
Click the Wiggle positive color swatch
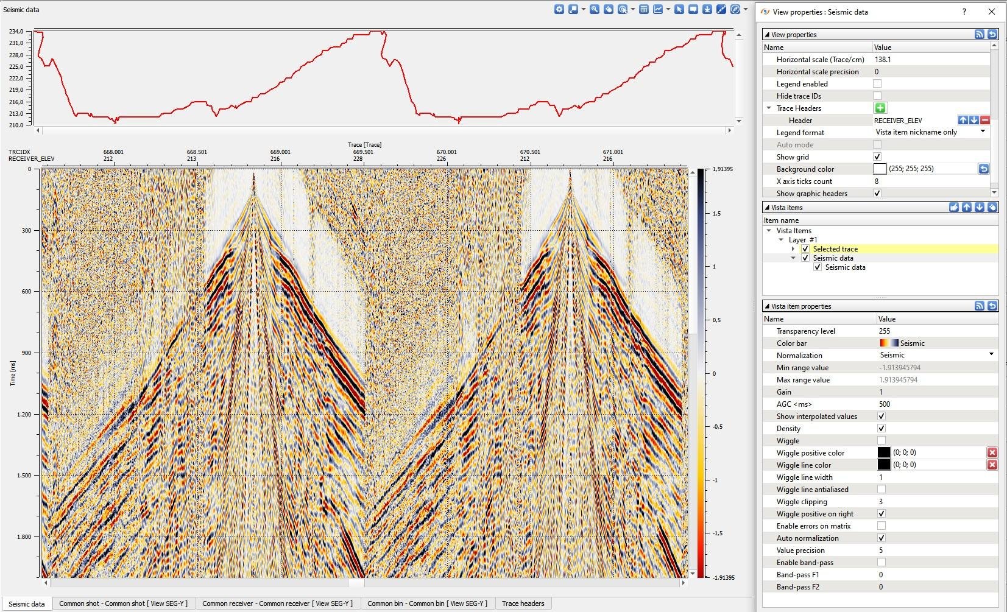coord(884,452)
